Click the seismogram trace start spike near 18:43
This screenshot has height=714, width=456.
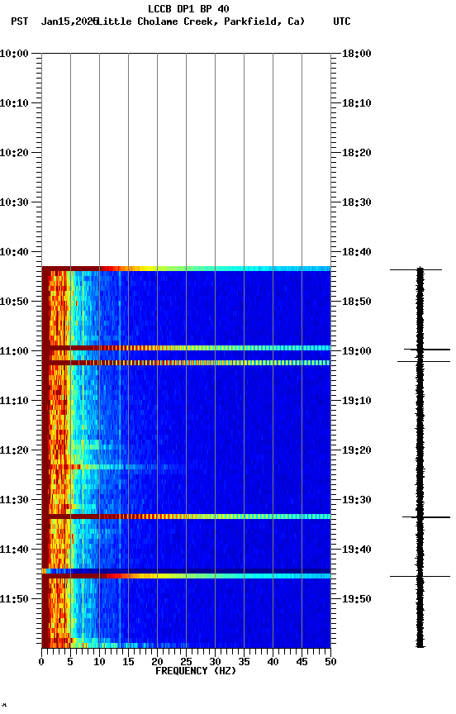pos(416,269)
